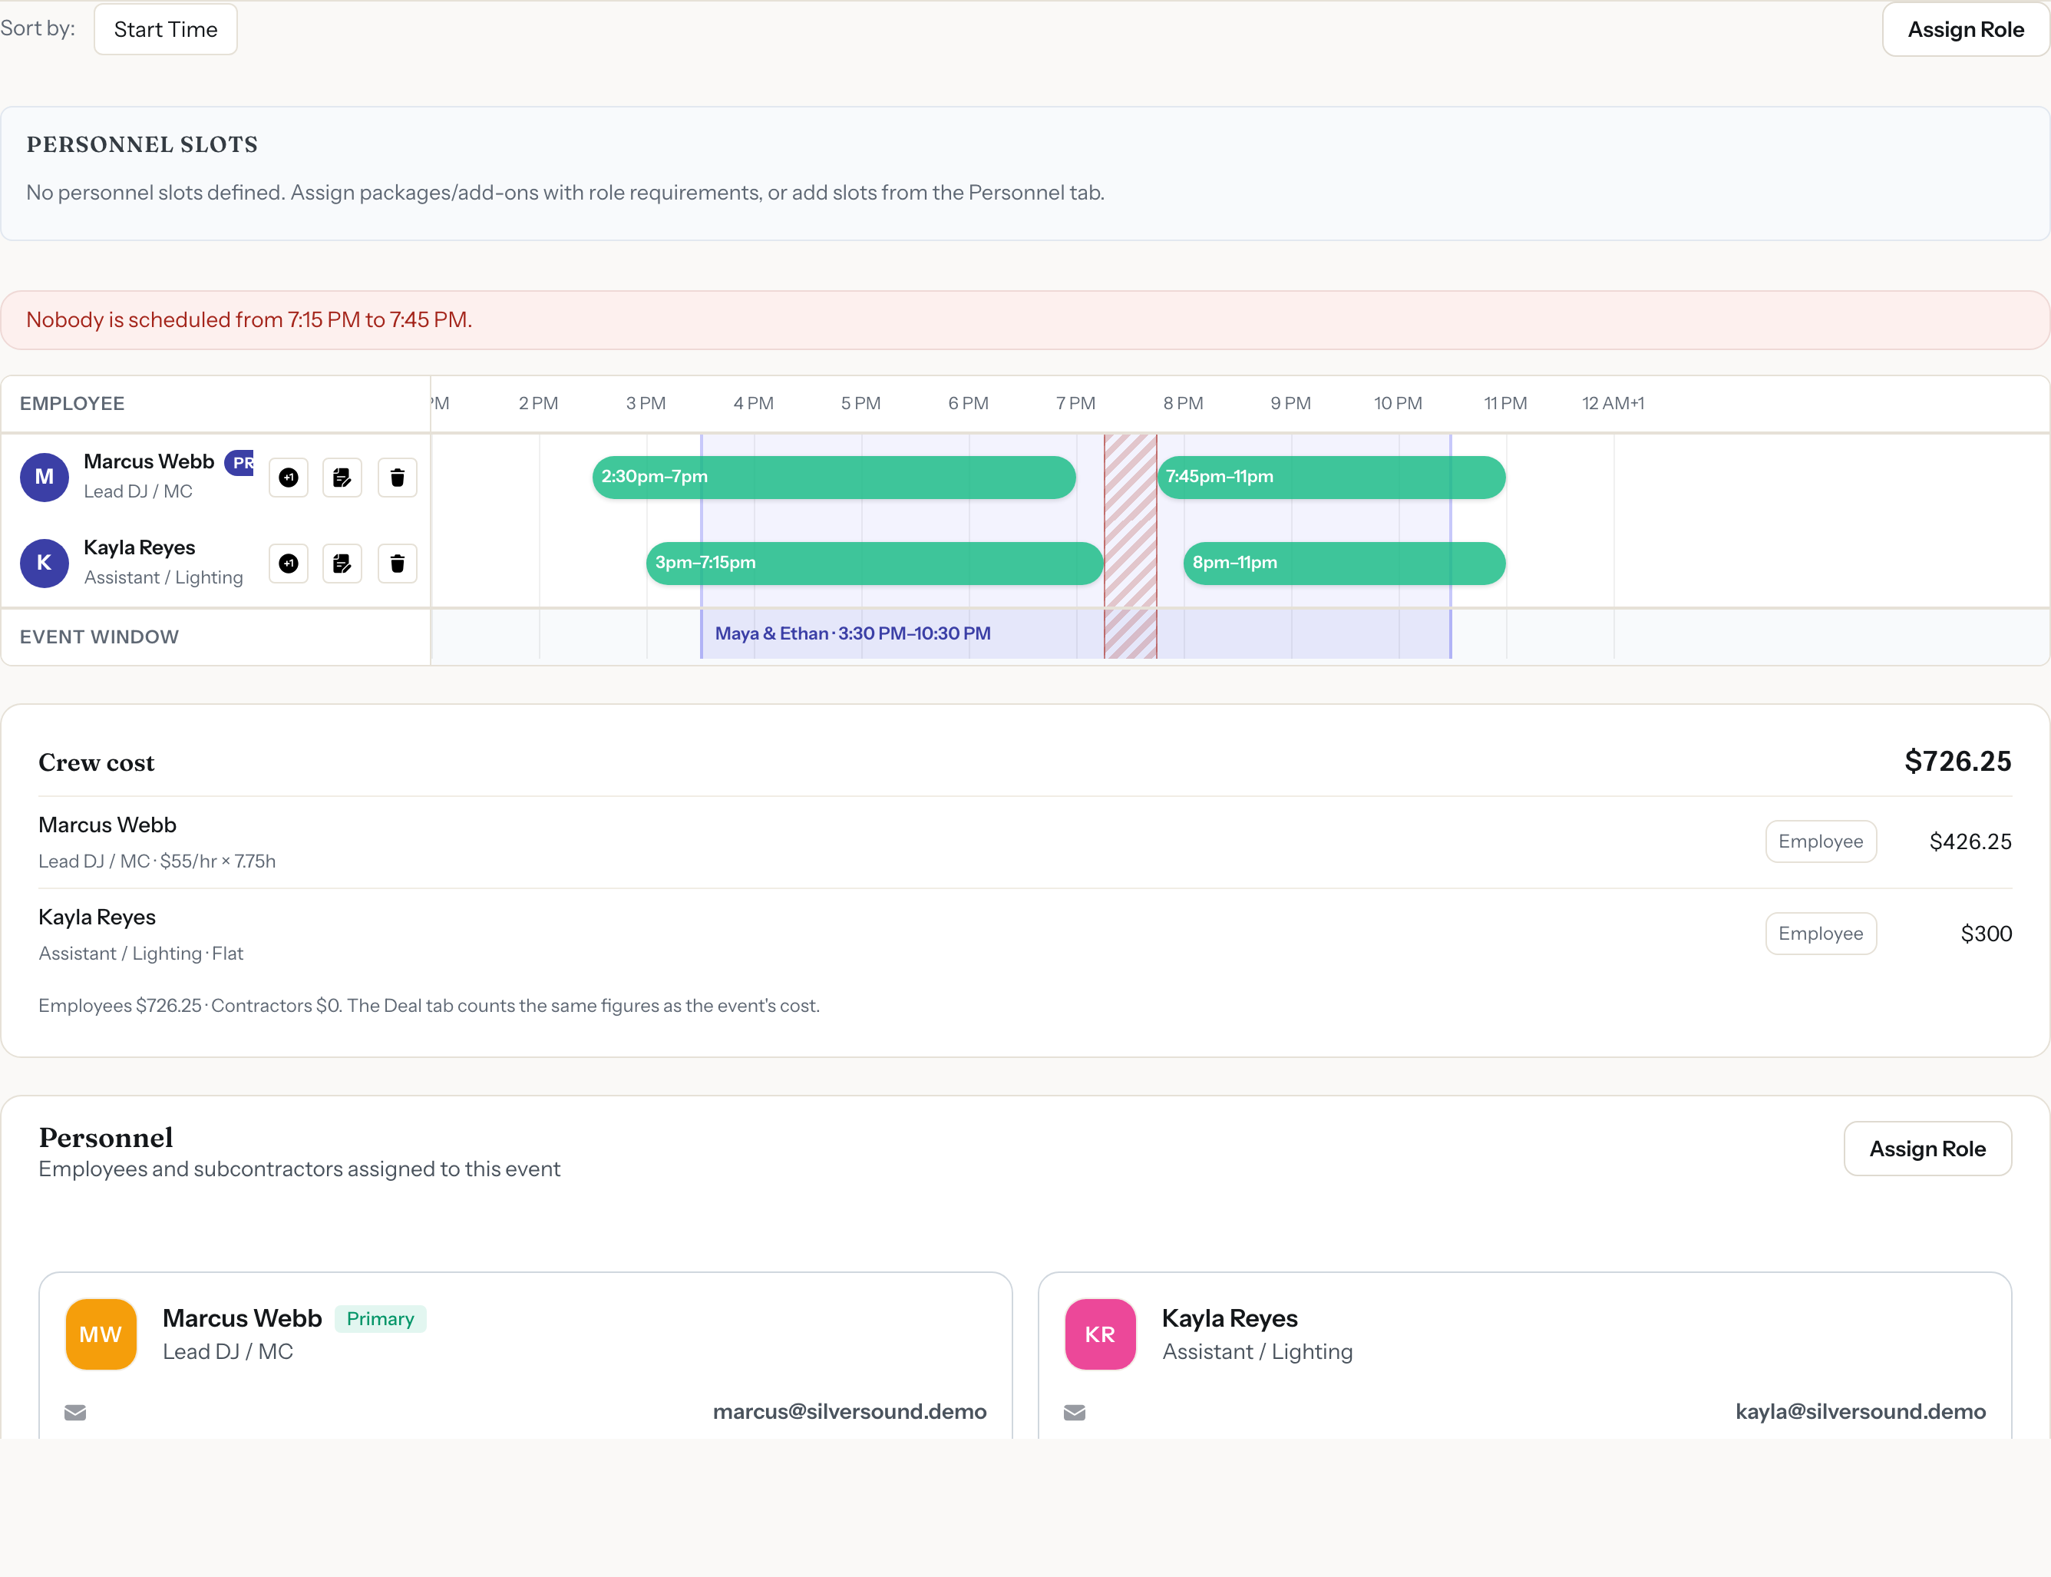The image size is (2051, 1577).
Task: Click the crew cost total '$726.25'
Action: (x=1957, y=762)
